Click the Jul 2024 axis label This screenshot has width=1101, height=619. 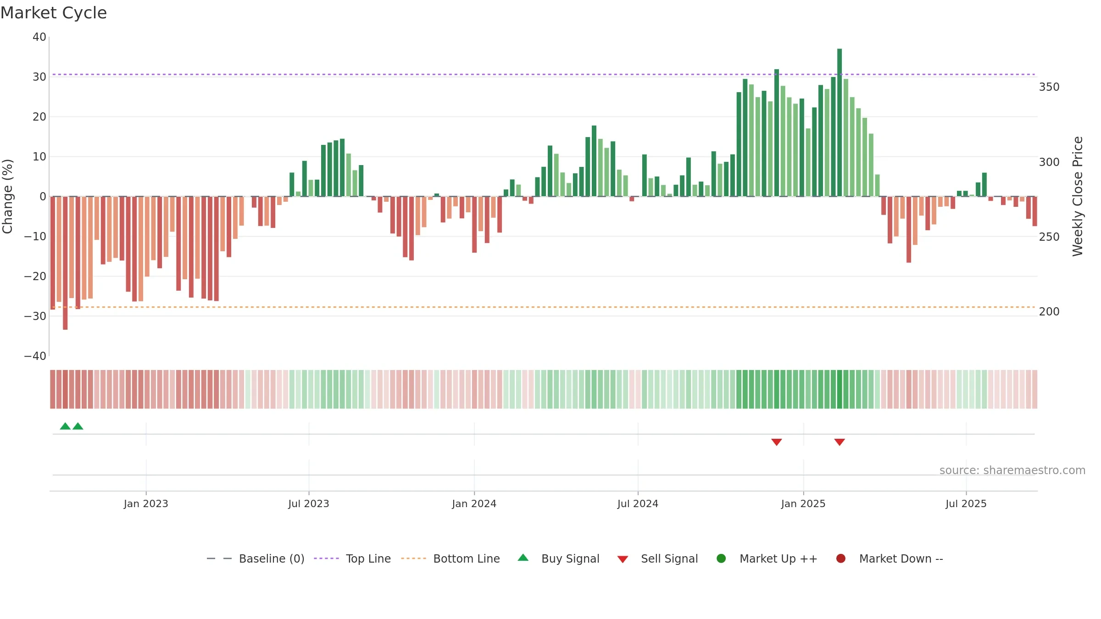coord(638,504)
